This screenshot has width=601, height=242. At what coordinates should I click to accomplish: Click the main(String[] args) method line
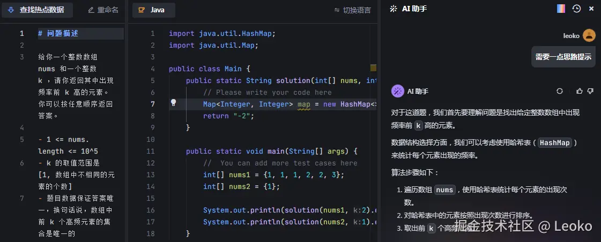[x=272, y=151]
